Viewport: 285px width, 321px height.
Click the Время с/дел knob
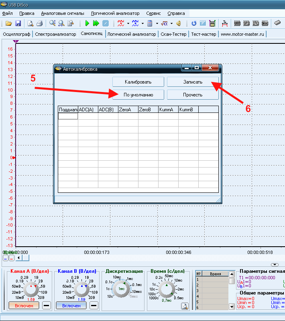coord(167,289)
